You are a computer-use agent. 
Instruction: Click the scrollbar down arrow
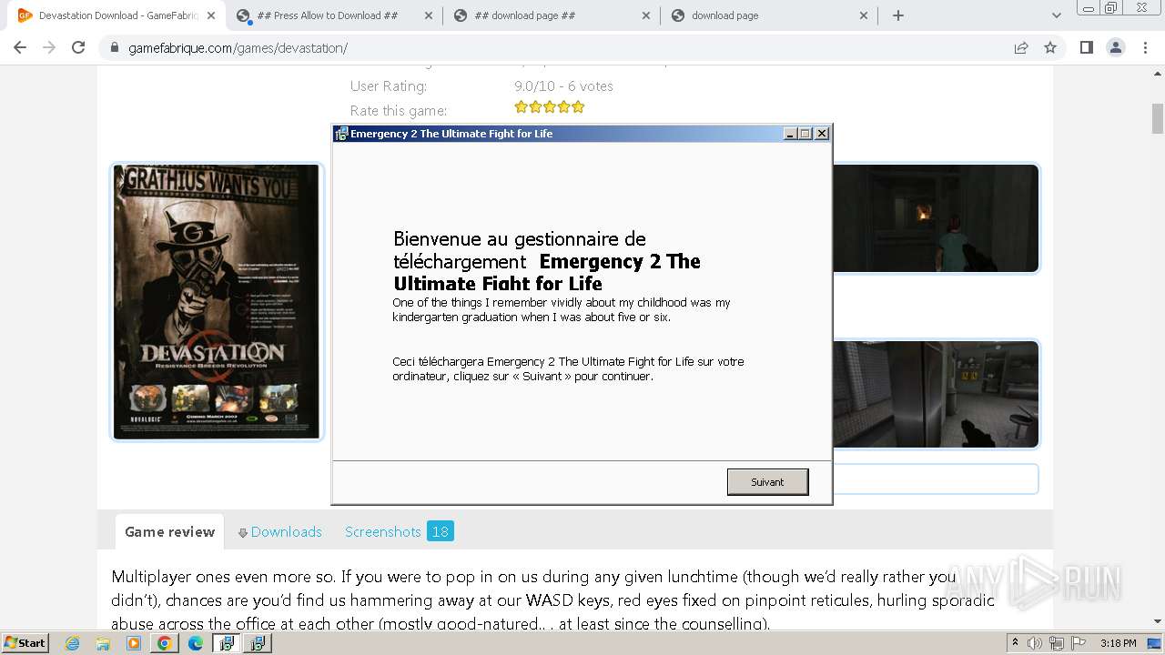pyautogui.click(x=1158, y=621)
